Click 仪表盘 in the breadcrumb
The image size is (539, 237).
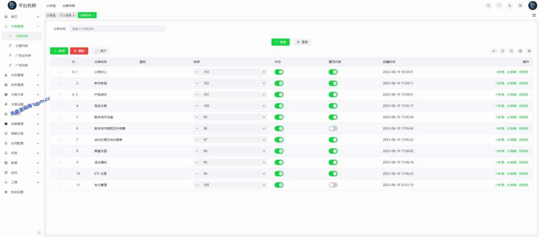click(x=51, y=6)
